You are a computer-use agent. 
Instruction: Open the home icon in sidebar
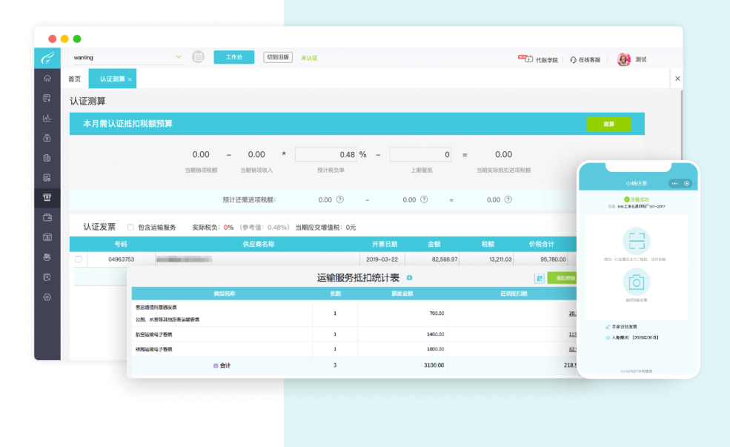(x=47, y=78)
